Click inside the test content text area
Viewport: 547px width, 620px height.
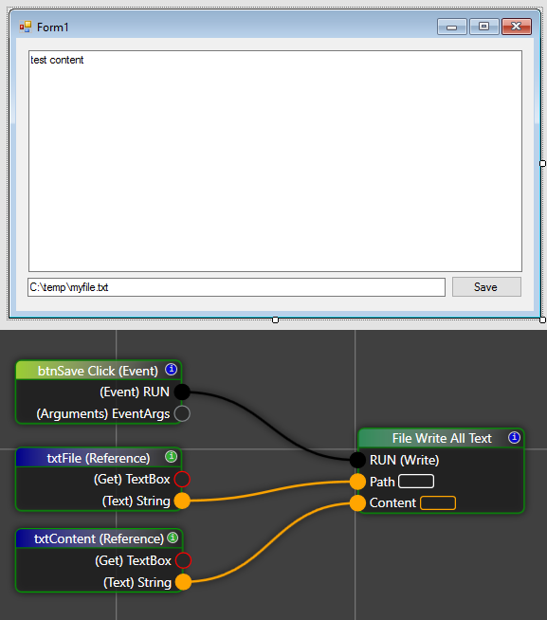point(275,161)
